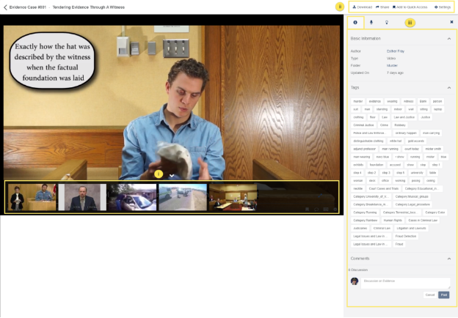Go back using the top-left arrow

6,7
